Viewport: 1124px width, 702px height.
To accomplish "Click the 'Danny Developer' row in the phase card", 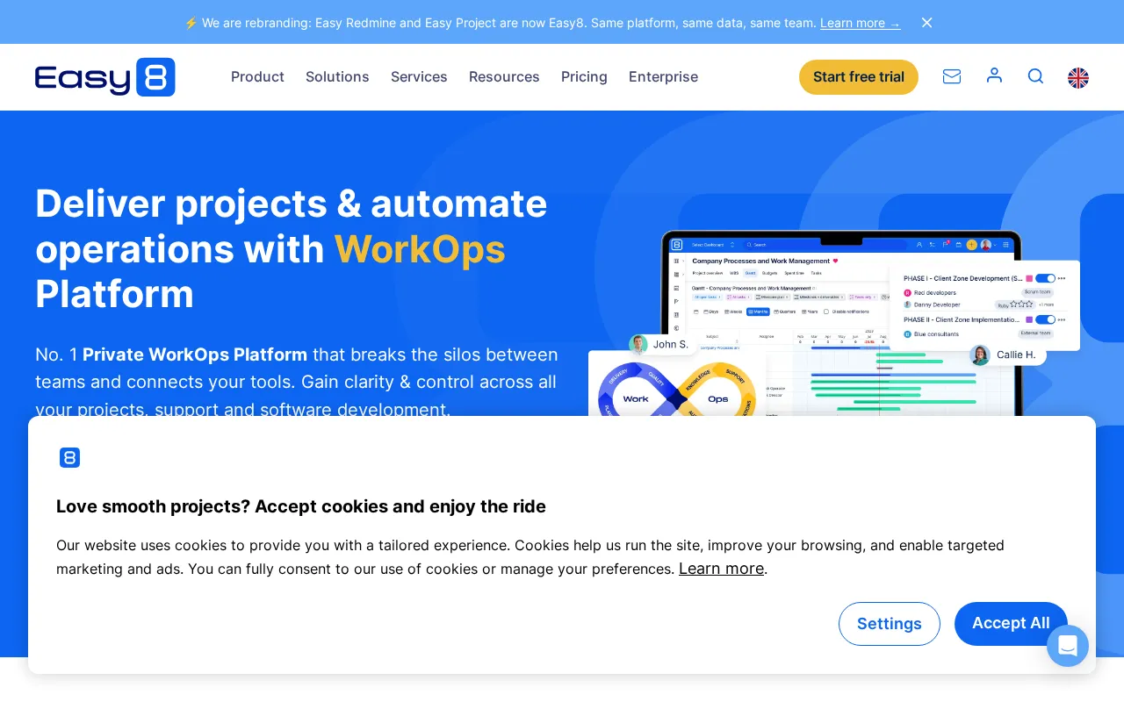I will coord(977,304).
